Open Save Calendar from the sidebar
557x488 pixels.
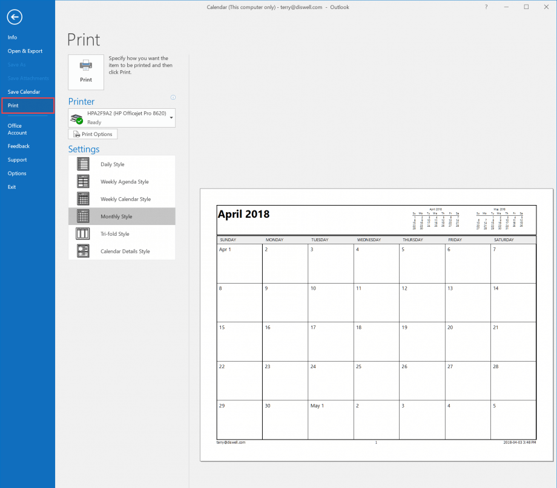[24, 91]
